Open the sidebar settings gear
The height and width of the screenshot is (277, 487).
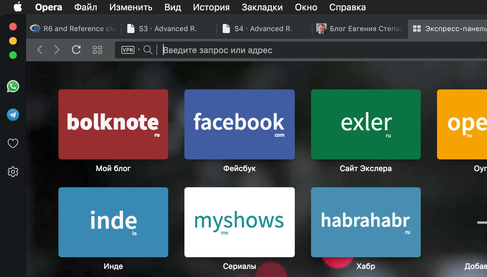[13, 172]
